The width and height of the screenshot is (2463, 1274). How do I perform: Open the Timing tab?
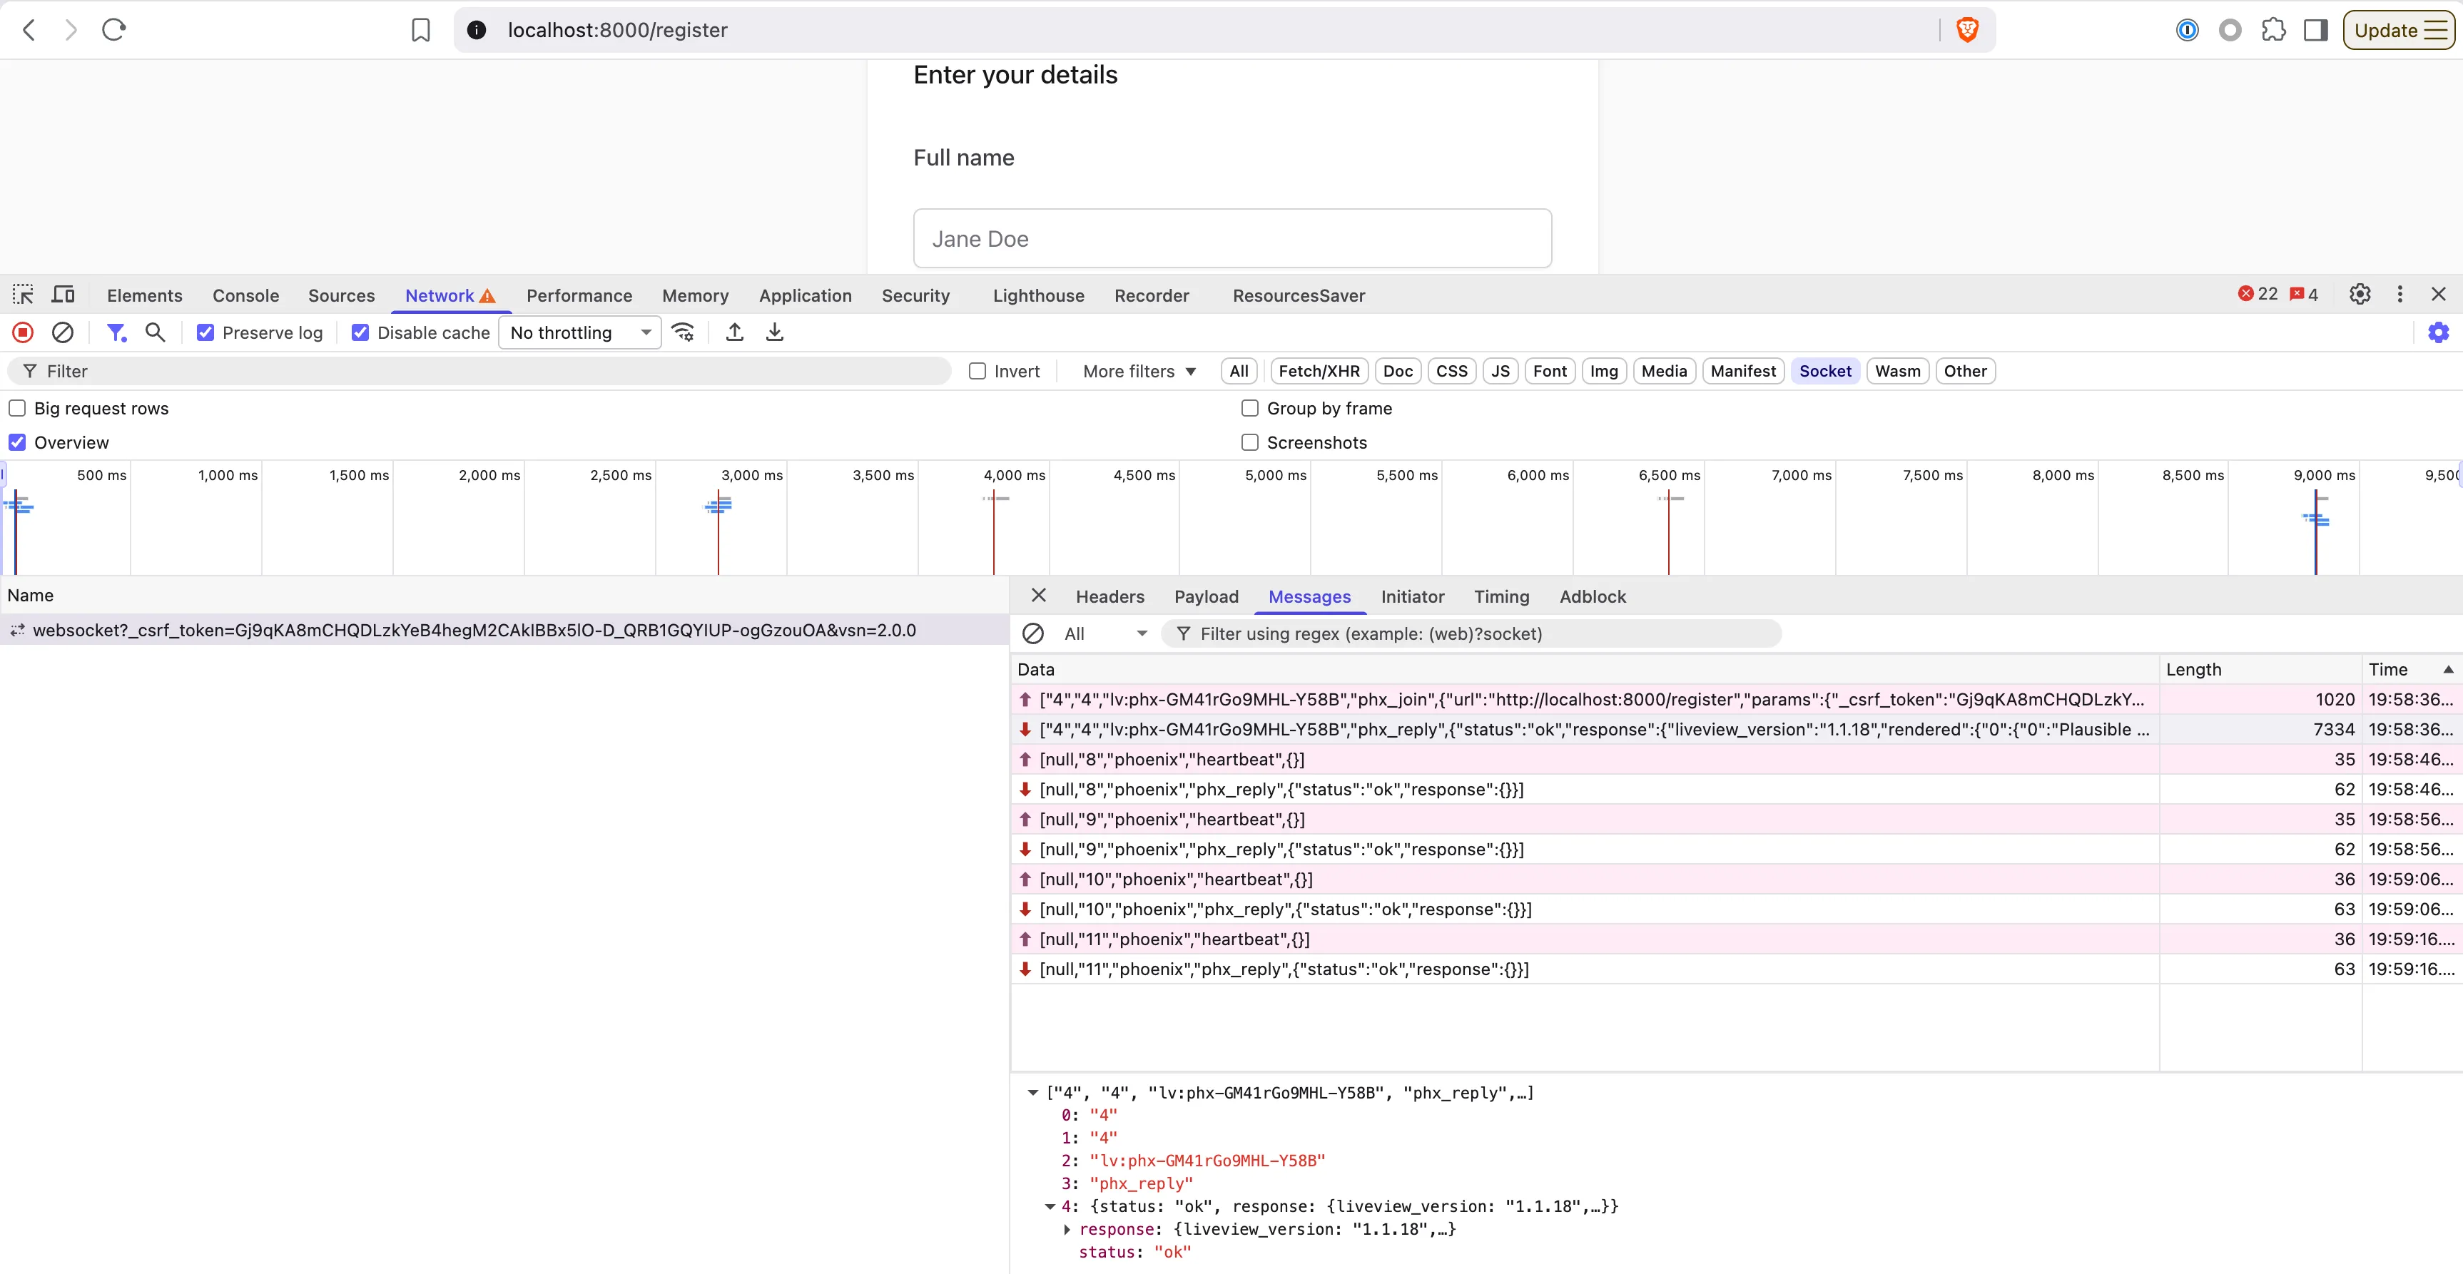tap(1501, 596)
